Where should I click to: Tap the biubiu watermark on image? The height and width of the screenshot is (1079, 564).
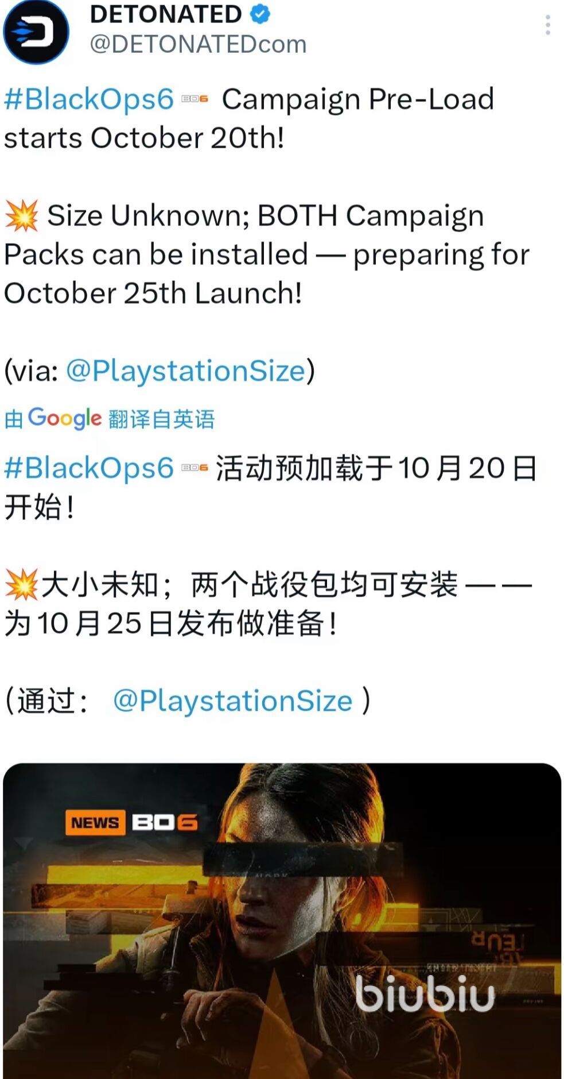pyautogui.click(x=425, y=993)
